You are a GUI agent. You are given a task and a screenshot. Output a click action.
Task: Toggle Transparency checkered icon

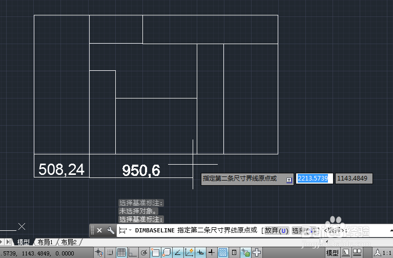(223, 252)
